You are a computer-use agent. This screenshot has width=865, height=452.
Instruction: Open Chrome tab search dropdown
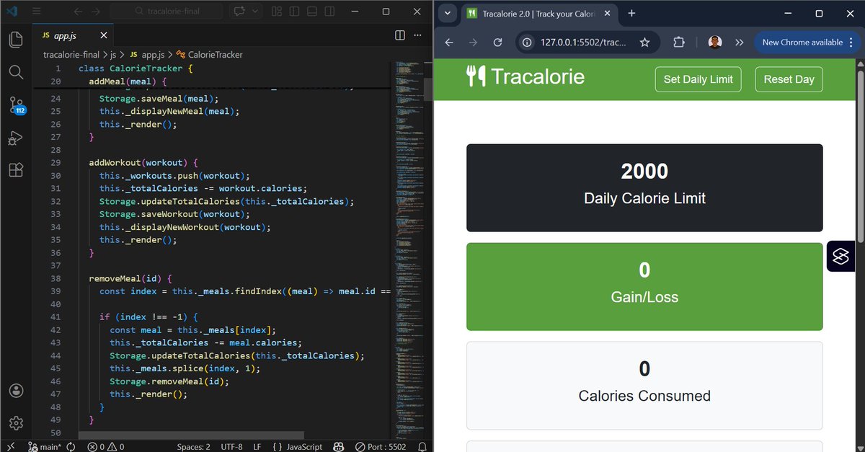[448, 13]
